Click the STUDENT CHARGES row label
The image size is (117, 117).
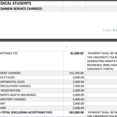tap(10, 73)
